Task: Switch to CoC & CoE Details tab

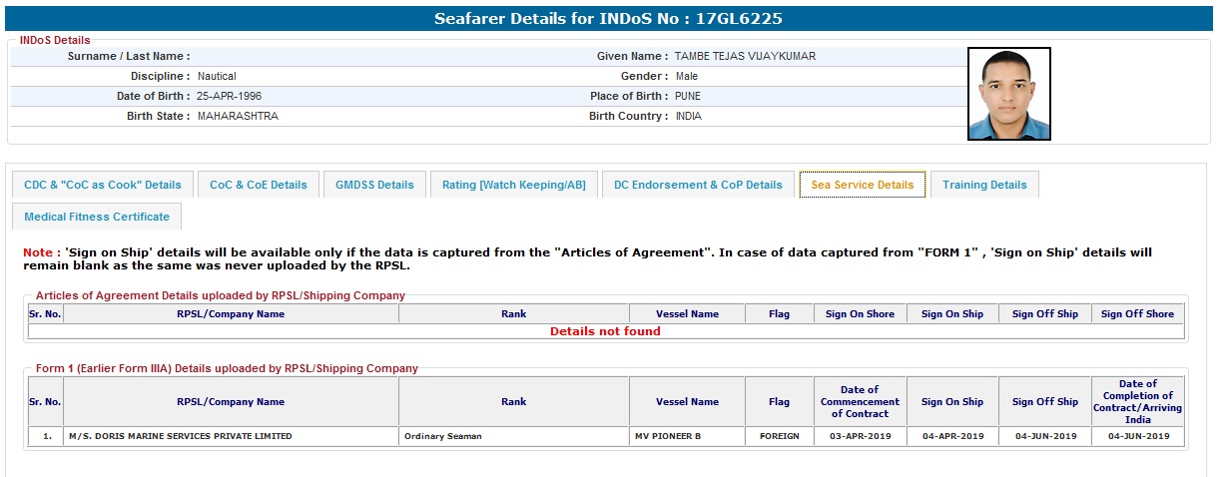Action: (x=259, y=185)
